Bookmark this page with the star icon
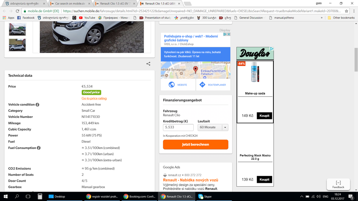358x201 pixels. pyautogui.click(x=346, y=11)
